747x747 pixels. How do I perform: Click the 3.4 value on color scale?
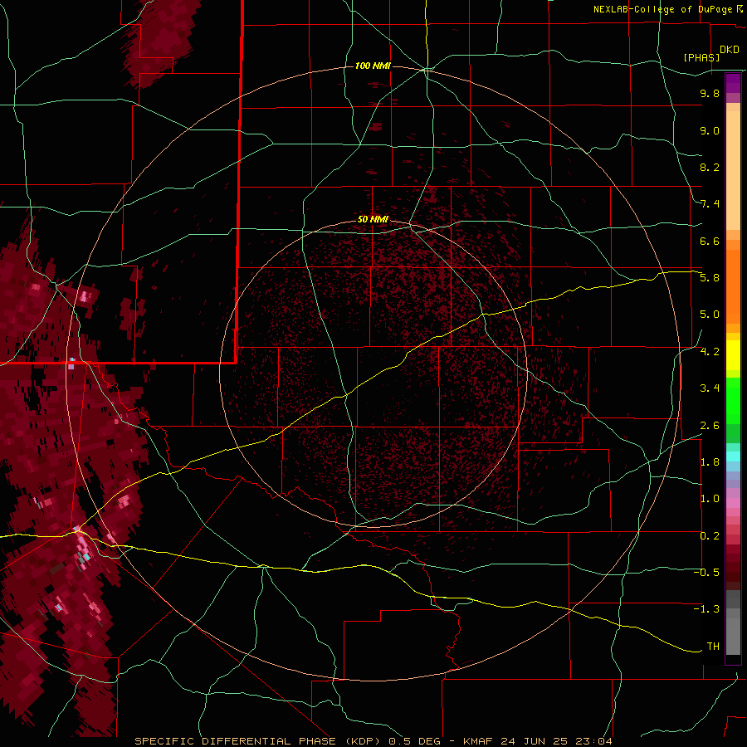point(710,388)
